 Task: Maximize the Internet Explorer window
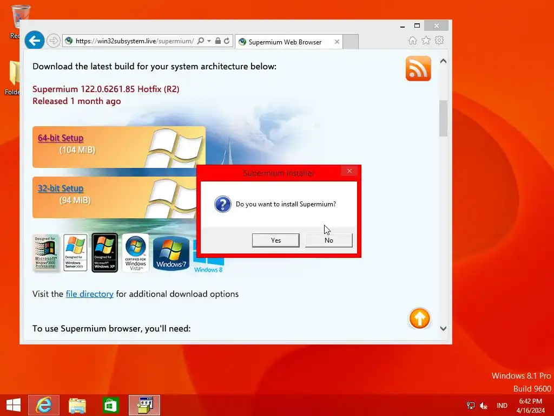click(x=417, y=26)
